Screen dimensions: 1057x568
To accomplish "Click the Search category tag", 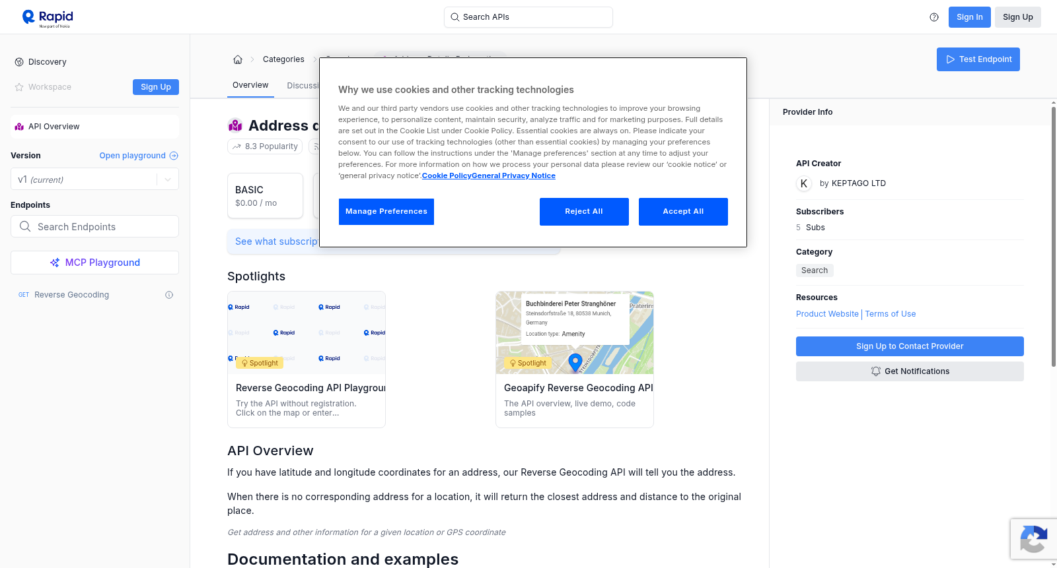I will 815,270.
